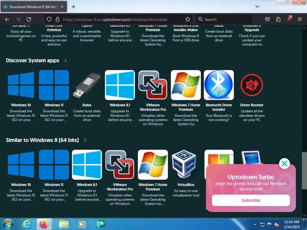This screenshot has width=307, height=230.
Task: Open the Discover System apps heading
Action: pos(32,60)
